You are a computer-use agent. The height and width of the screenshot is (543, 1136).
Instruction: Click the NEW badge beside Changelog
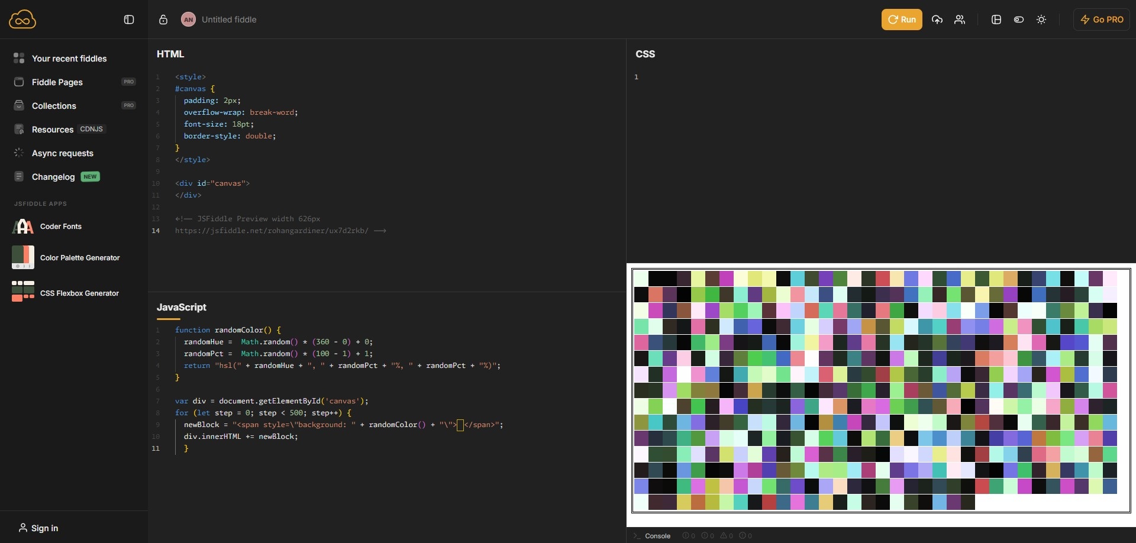point(90,176)
